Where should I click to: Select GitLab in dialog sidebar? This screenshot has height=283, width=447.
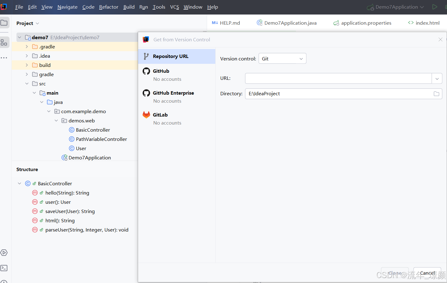pyautogui.click(x=177, y=119)
